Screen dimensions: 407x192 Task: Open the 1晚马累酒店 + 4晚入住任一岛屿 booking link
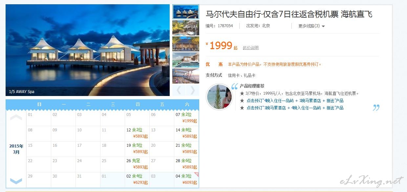(x=295, y=108)
